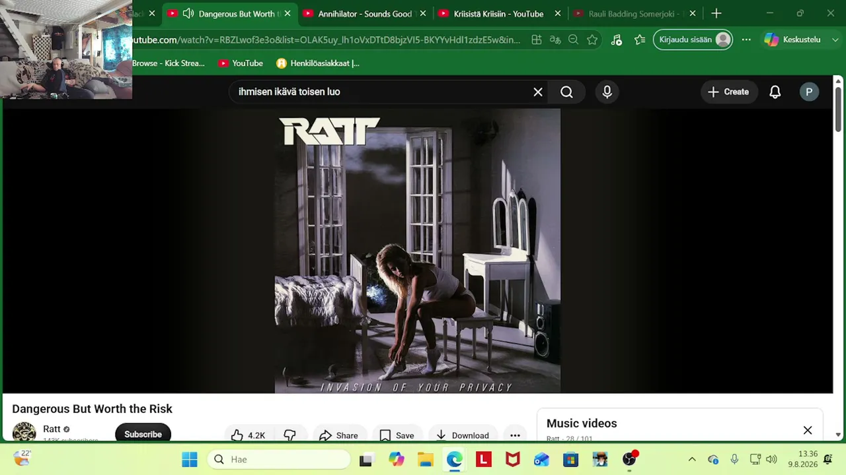This screenshot has width=846, height=475.
Task: Open browser settings and more menu
Action: click(x=746, y=40)
